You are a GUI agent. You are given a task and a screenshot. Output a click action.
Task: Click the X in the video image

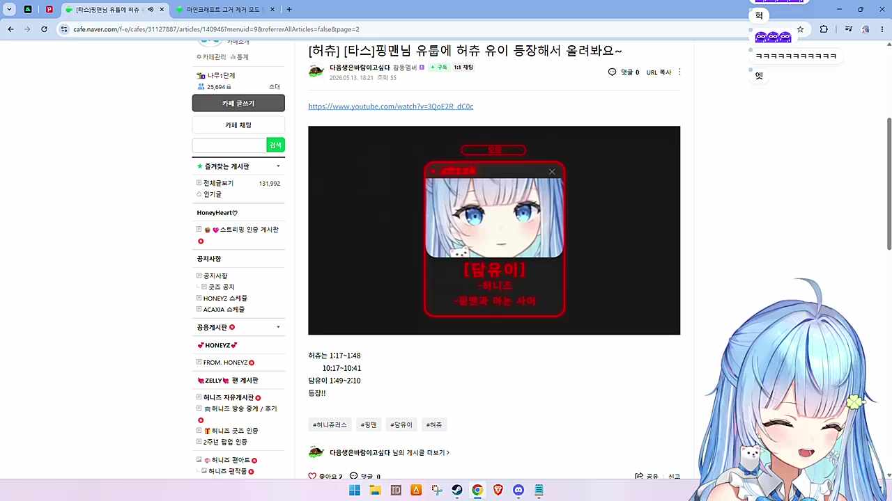(552, 172)
